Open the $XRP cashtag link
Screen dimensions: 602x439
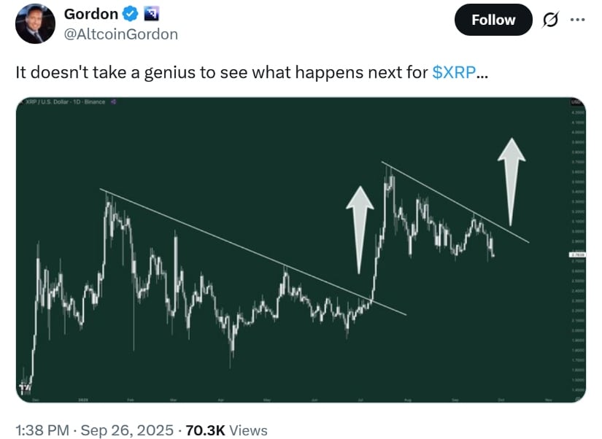pyautogui.click(x=454, y=72)
